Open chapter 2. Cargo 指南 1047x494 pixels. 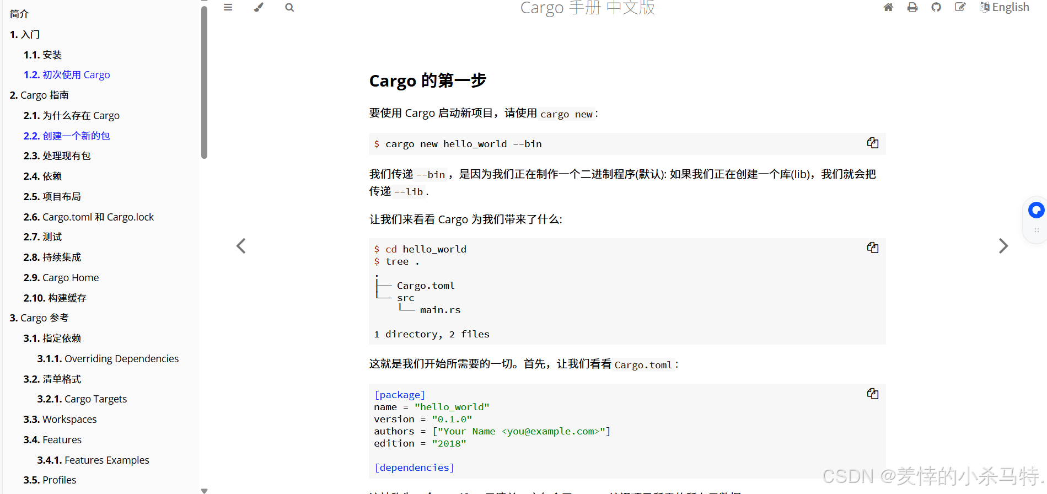[39, 95]
